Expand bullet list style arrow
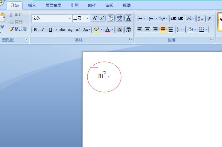Viewport: 222px width, 147px height. point(145,19)
